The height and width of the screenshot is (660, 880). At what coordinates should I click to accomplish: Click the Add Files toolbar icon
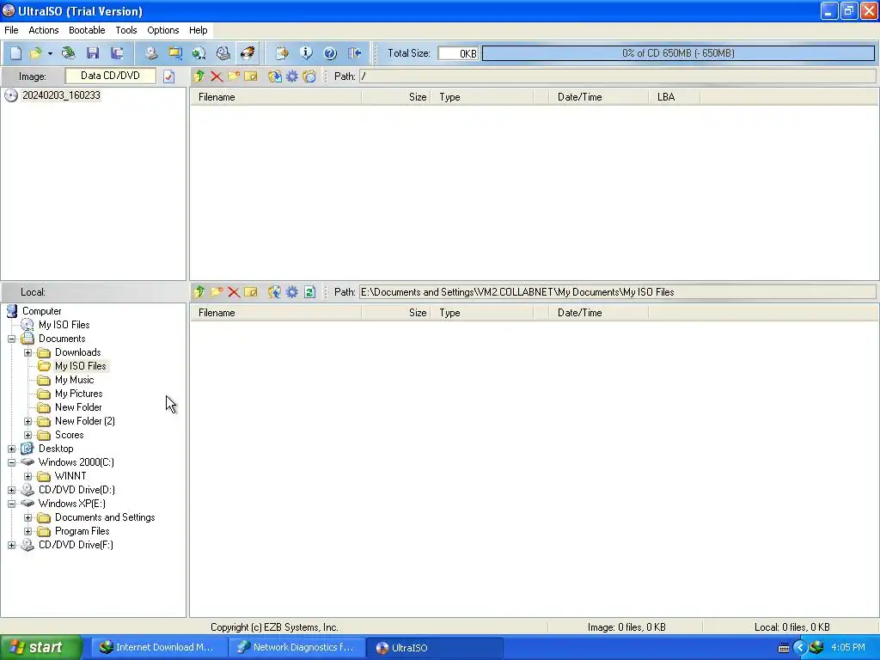282,53
